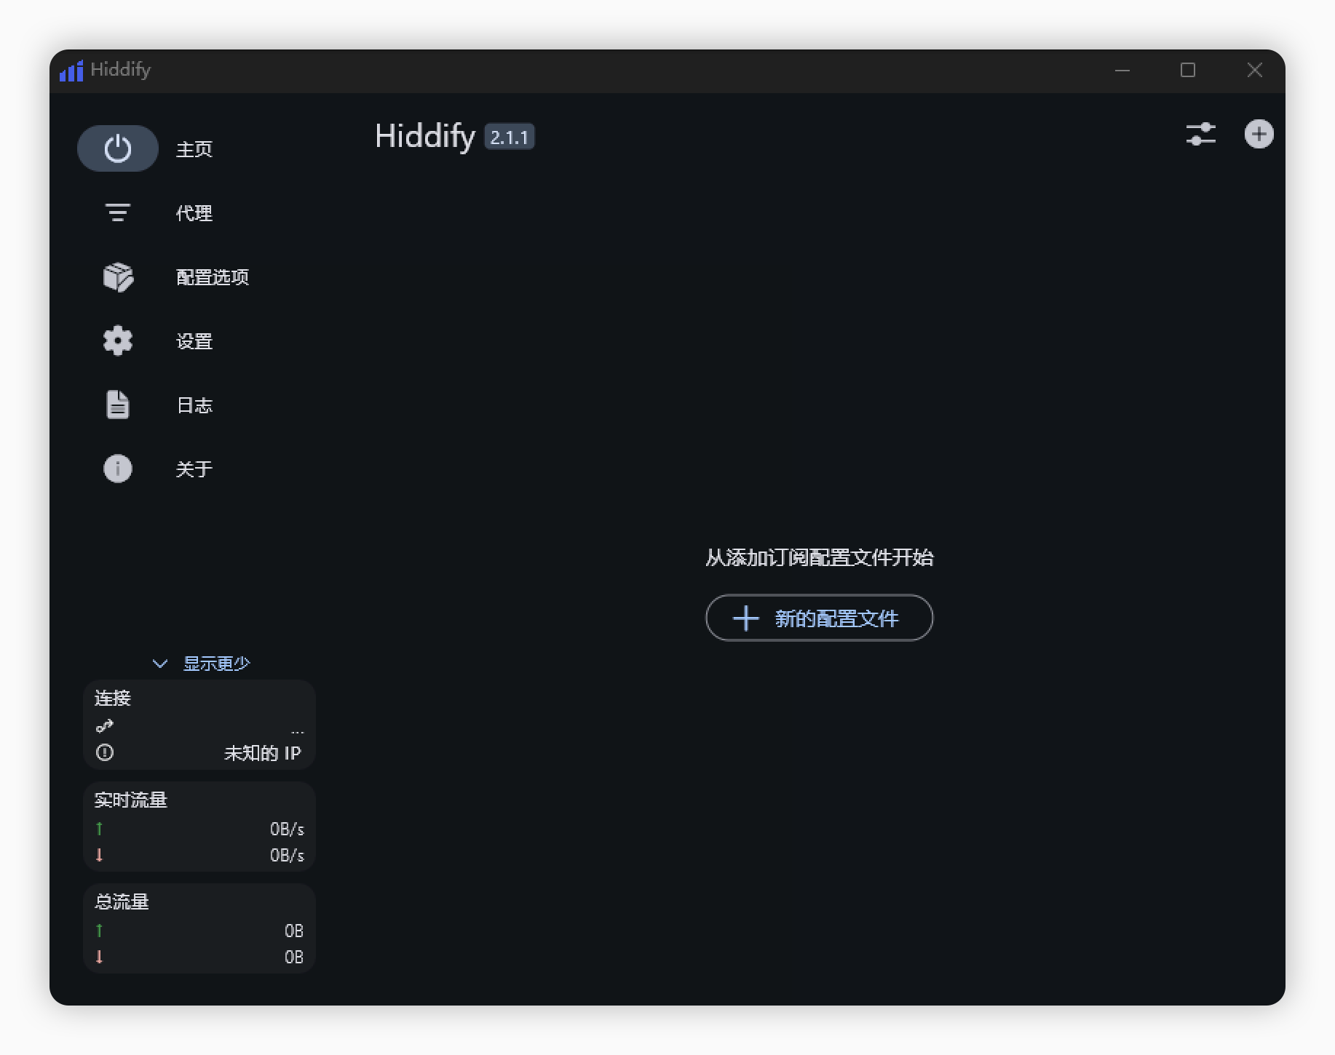The width and height of the screenshot is (1335, 1055).
Task: Open quick settings via the sliders icon
Action: coord(1200,134)
